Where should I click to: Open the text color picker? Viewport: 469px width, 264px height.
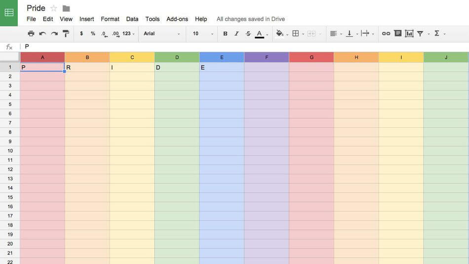pyautogui.click(x=260, y=34)
